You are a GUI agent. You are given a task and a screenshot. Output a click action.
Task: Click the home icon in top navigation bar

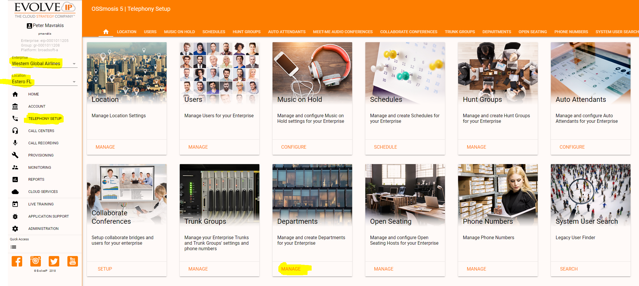106,32
